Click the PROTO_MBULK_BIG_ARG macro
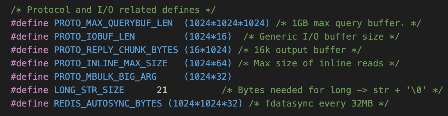 [x=105, y=77]
